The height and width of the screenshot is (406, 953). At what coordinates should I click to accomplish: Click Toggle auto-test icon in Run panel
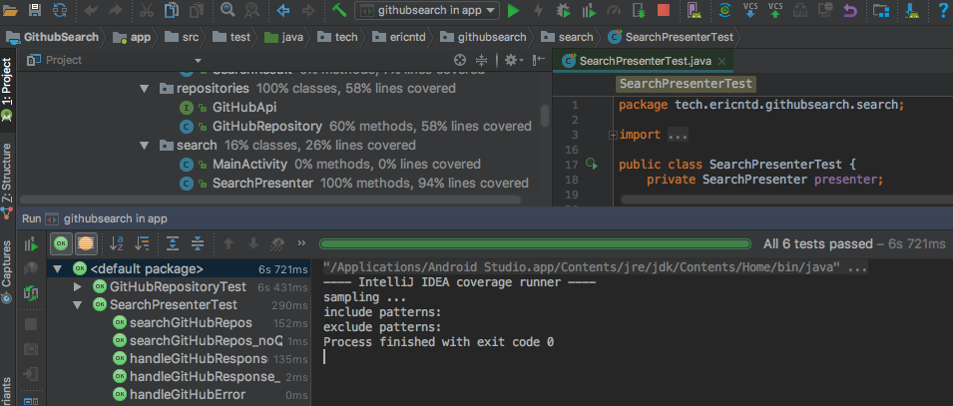pos(31,293)
